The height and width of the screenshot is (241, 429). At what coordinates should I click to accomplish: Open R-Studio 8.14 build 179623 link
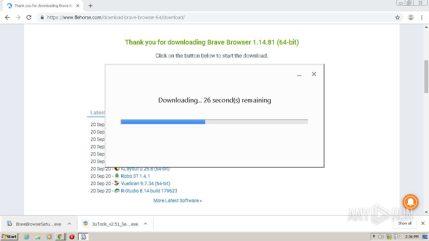[149, 191]
